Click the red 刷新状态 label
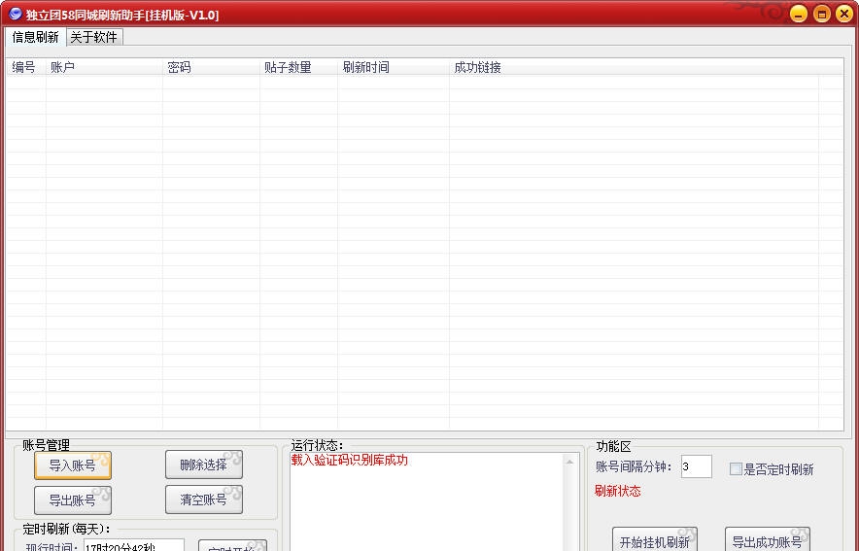The height and width of the screenshot is (551, 859). [617, 491]
